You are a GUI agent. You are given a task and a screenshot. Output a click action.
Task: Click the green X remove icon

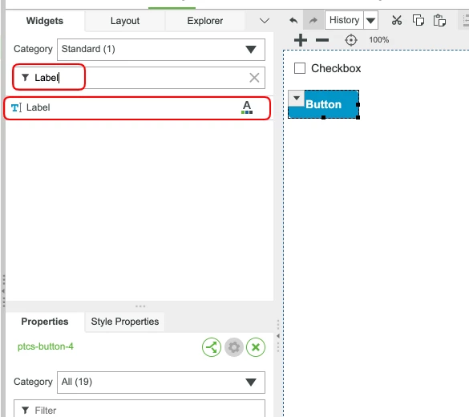coord(256,347)
